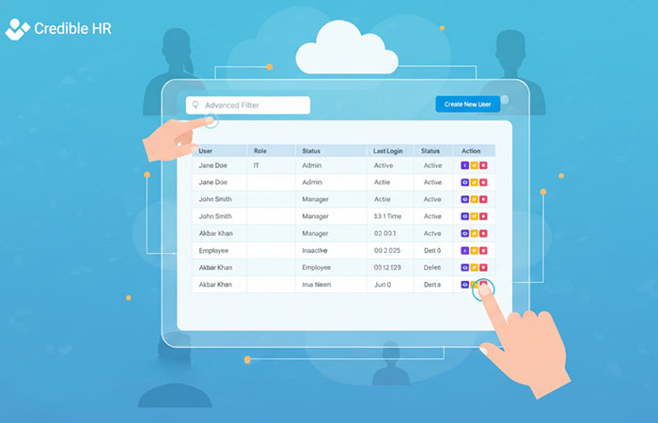Screen dimensions: 658x423
Task: Click the Action column header
Action: (471, 150)
